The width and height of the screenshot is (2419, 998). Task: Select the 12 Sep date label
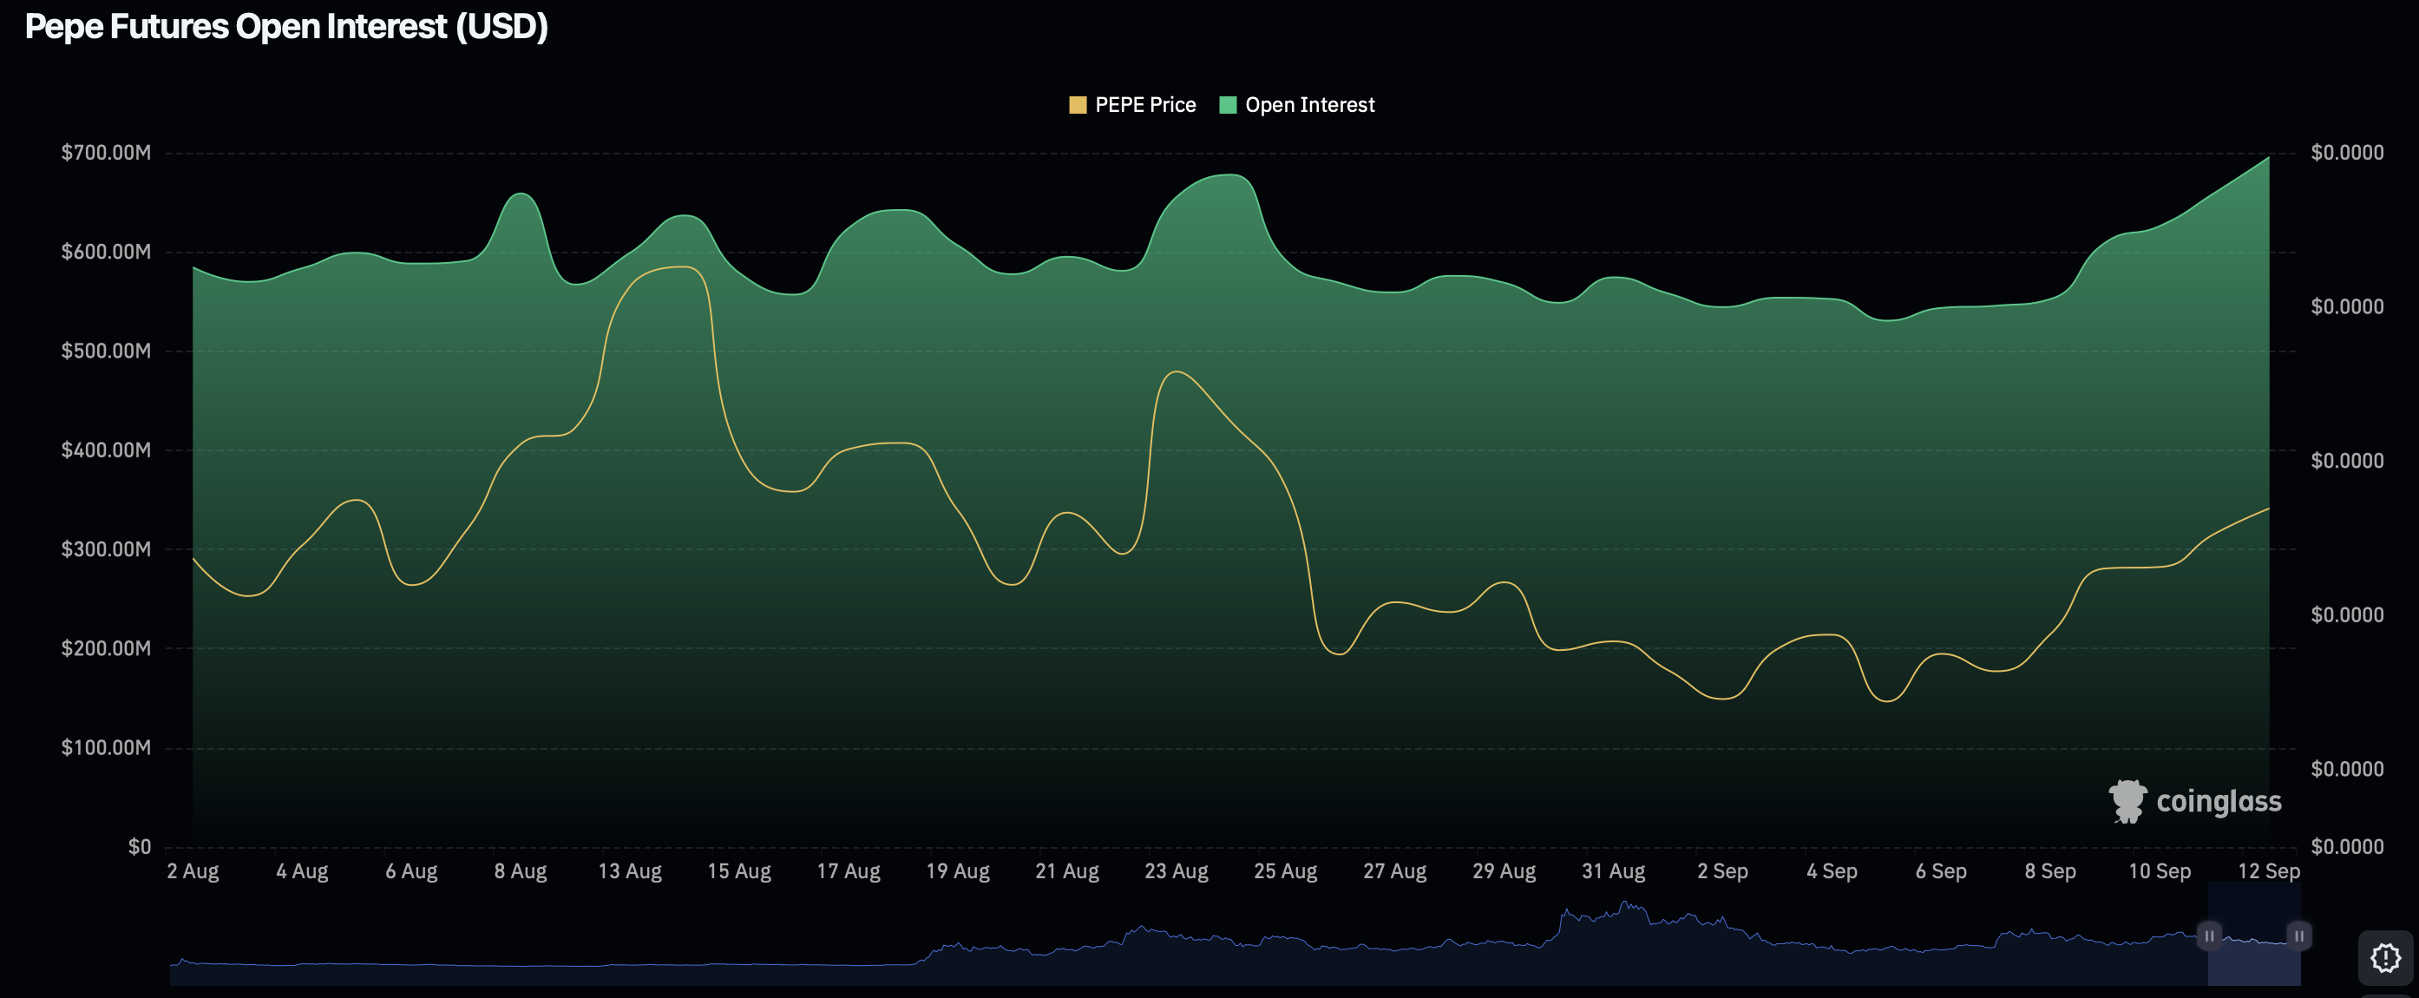click(x=2271, y=870)
